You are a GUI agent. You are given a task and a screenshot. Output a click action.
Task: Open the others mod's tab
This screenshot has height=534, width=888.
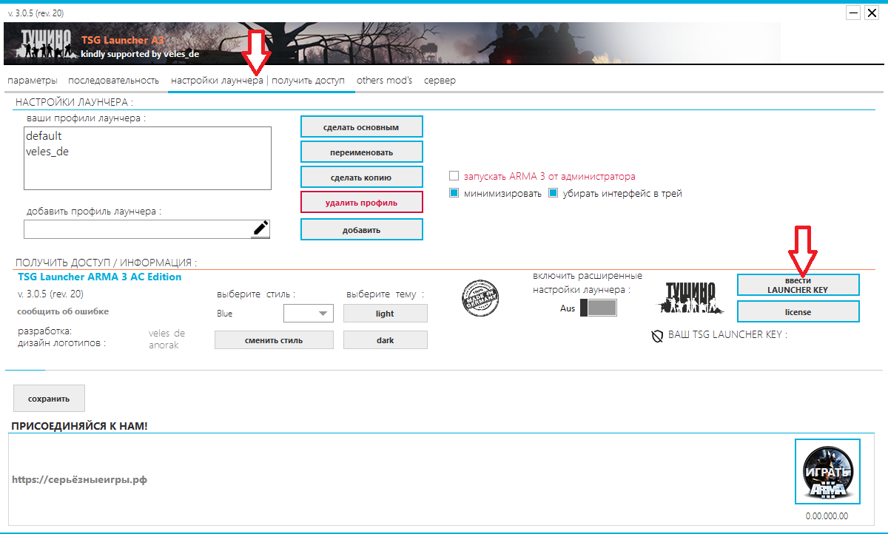tap(384, 80)
